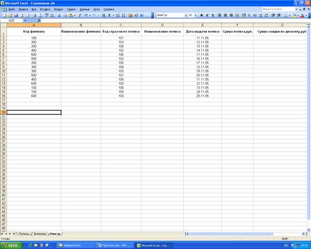Open the Fill Color paint bucket
The image size is (311, 249).
coord(294,16)
